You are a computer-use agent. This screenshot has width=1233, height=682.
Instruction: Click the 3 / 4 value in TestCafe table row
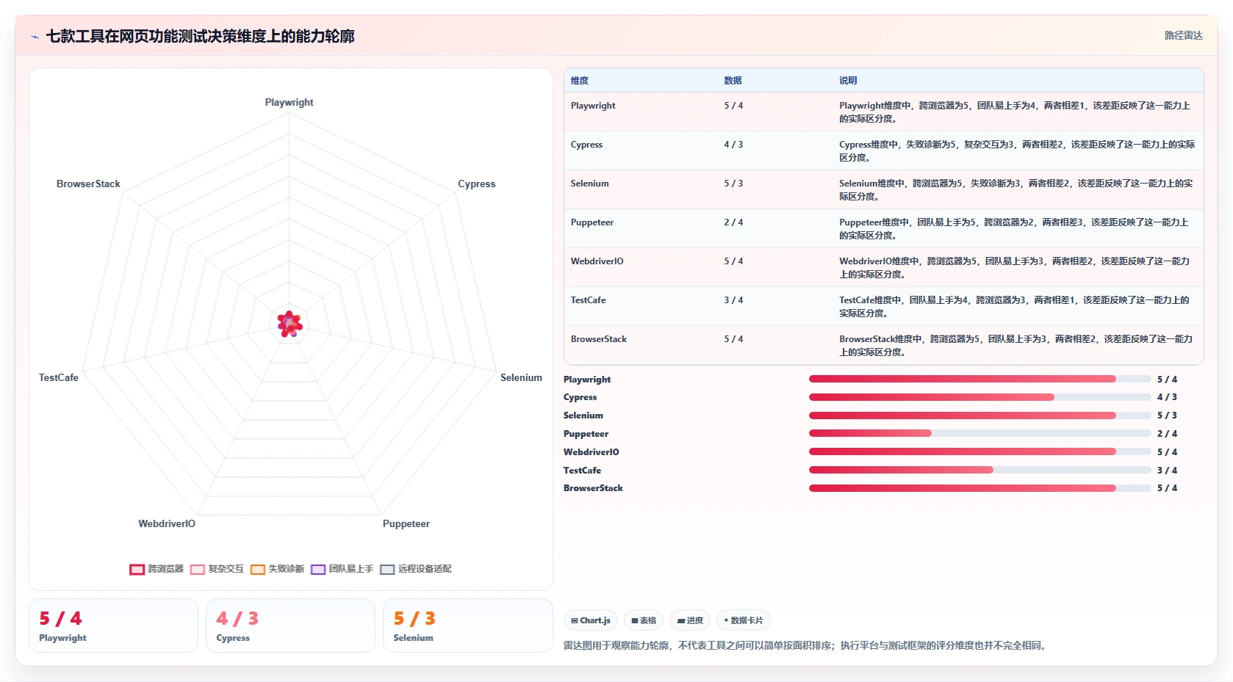733,300
